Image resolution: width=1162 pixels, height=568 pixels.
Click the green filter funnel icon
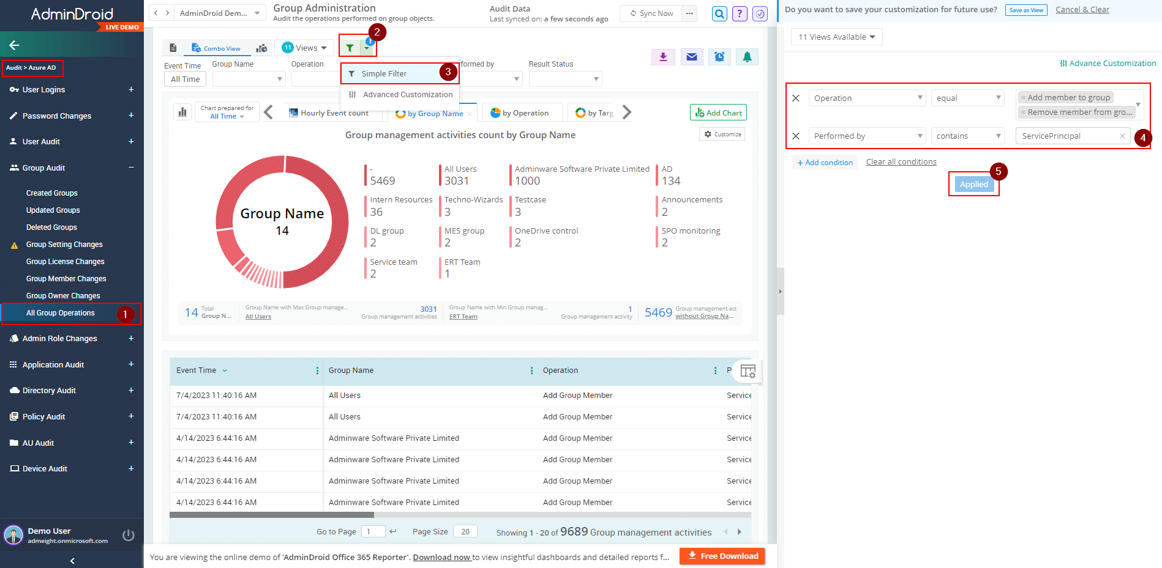pos(350,48)
